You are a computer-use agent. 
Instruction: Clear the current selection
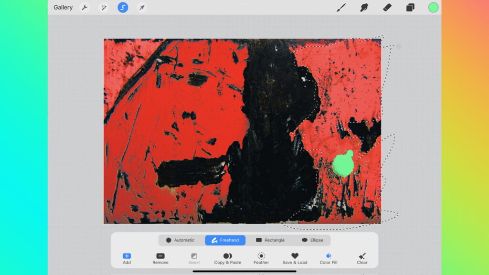pyautogui.click(x=362, y=258)
